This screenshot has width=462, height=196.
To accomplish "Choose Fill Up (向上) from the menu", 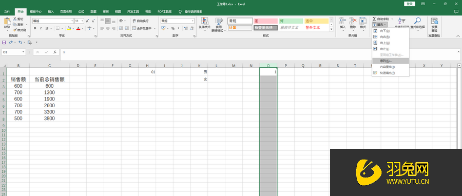I will (x=391, y=43).
